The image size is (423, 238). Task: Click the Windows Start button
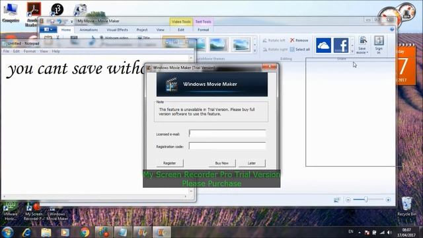[x=7, y=232]
